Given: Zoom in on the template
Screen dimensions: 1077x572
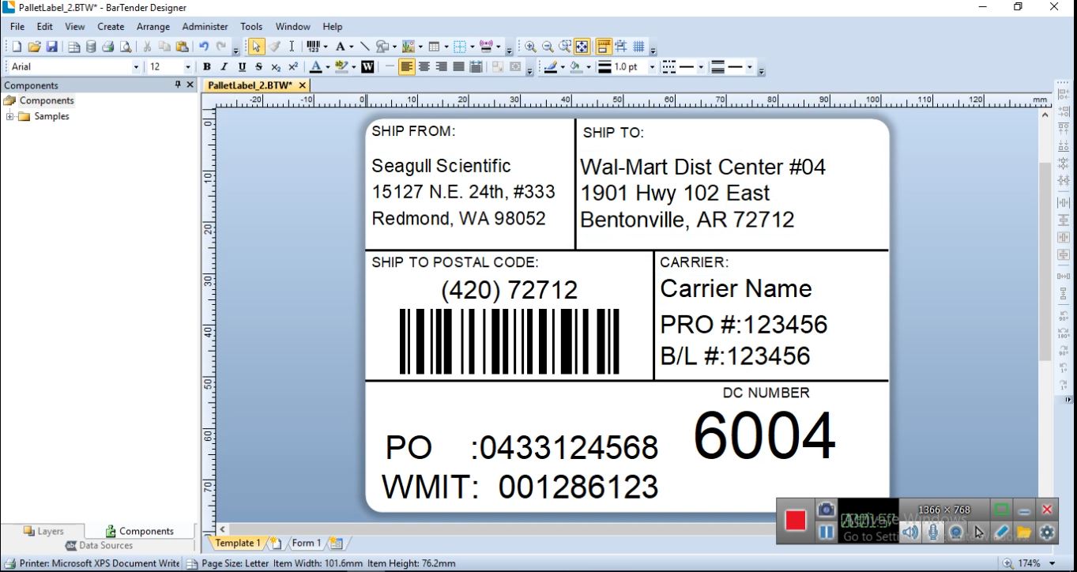Looking at the screenshot, I should 530,47.
